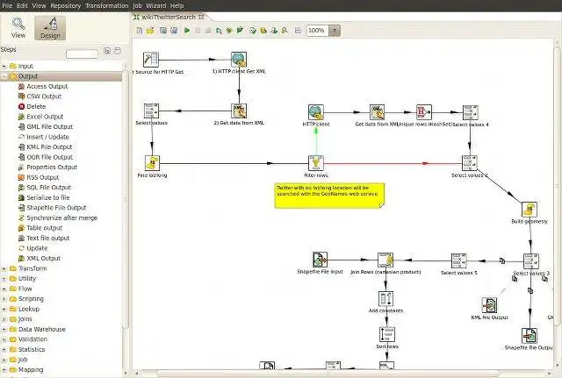Click the expand-all tree icon beside Steps search
This screenshot has height=378, width=562.
[x=107, y=51]
